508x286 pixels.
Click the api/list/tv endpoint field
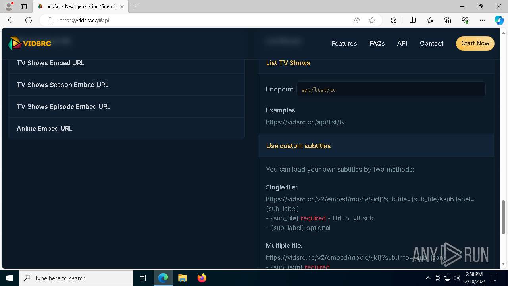[391, 89]
